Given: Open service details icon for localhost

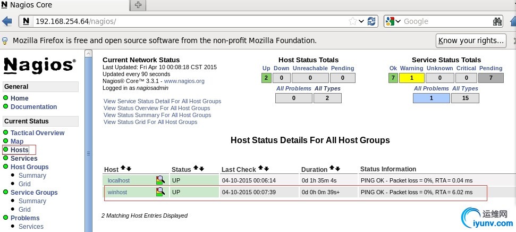Looking at the screenshot, I should pos(160,180).
